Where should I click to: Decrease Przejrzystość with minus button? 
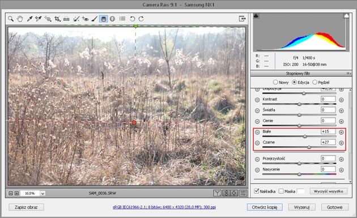click(257, 159)
